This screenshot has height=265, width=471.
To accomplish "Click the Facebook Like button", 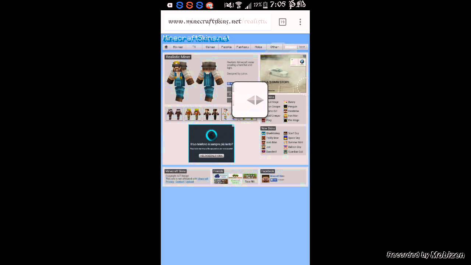I will [274, 180].
